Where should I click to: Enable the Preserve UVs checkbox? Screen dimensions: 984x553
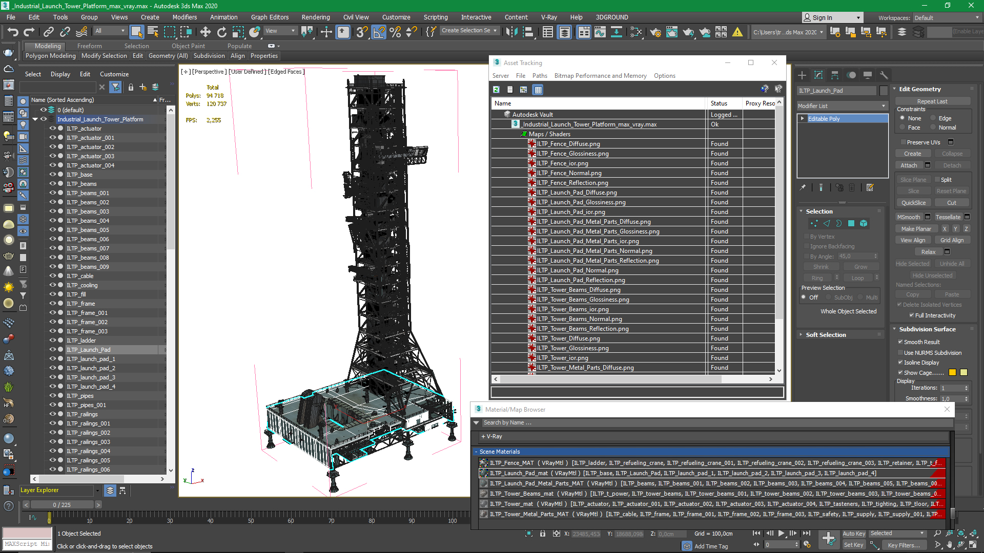(x=903, y=142)
